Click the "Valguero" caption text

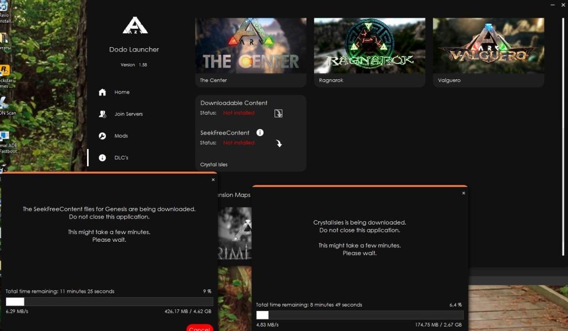coord(449,80)
